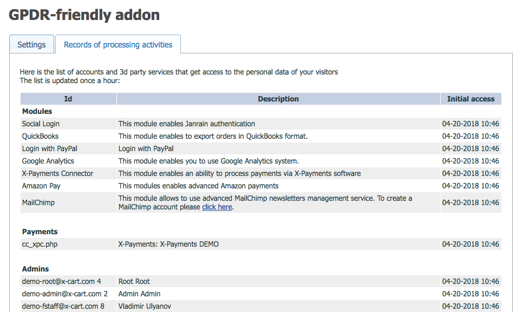Image resolution: width=522 pixels, height=312 pixels.
Task: Select the Social Login row id
Action: point(41,124)
